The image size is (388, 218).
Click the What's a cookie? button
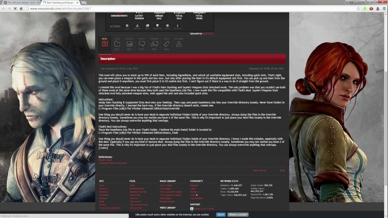238,214
